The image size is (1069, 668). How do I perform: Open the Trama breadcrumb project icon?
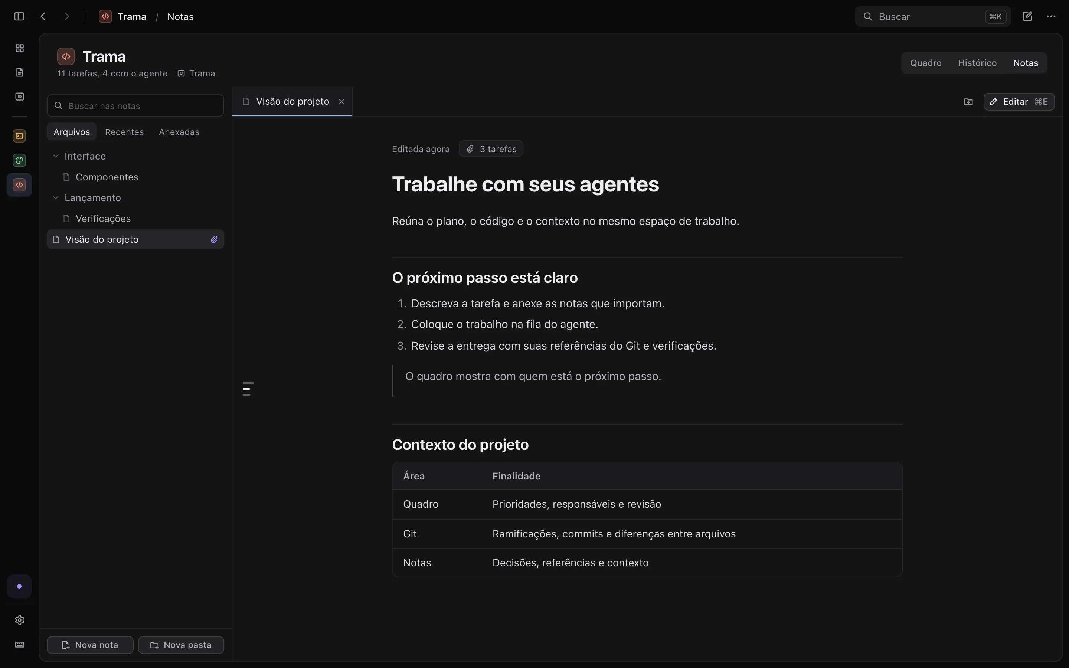pyautogui.click(x=105, y=16)
